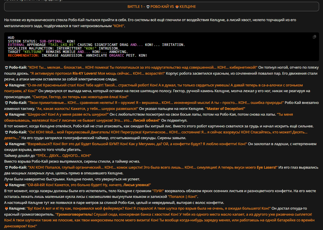Click the fox emoji before "О-ля-ля! Красненький стал!"

coord(6,85)
